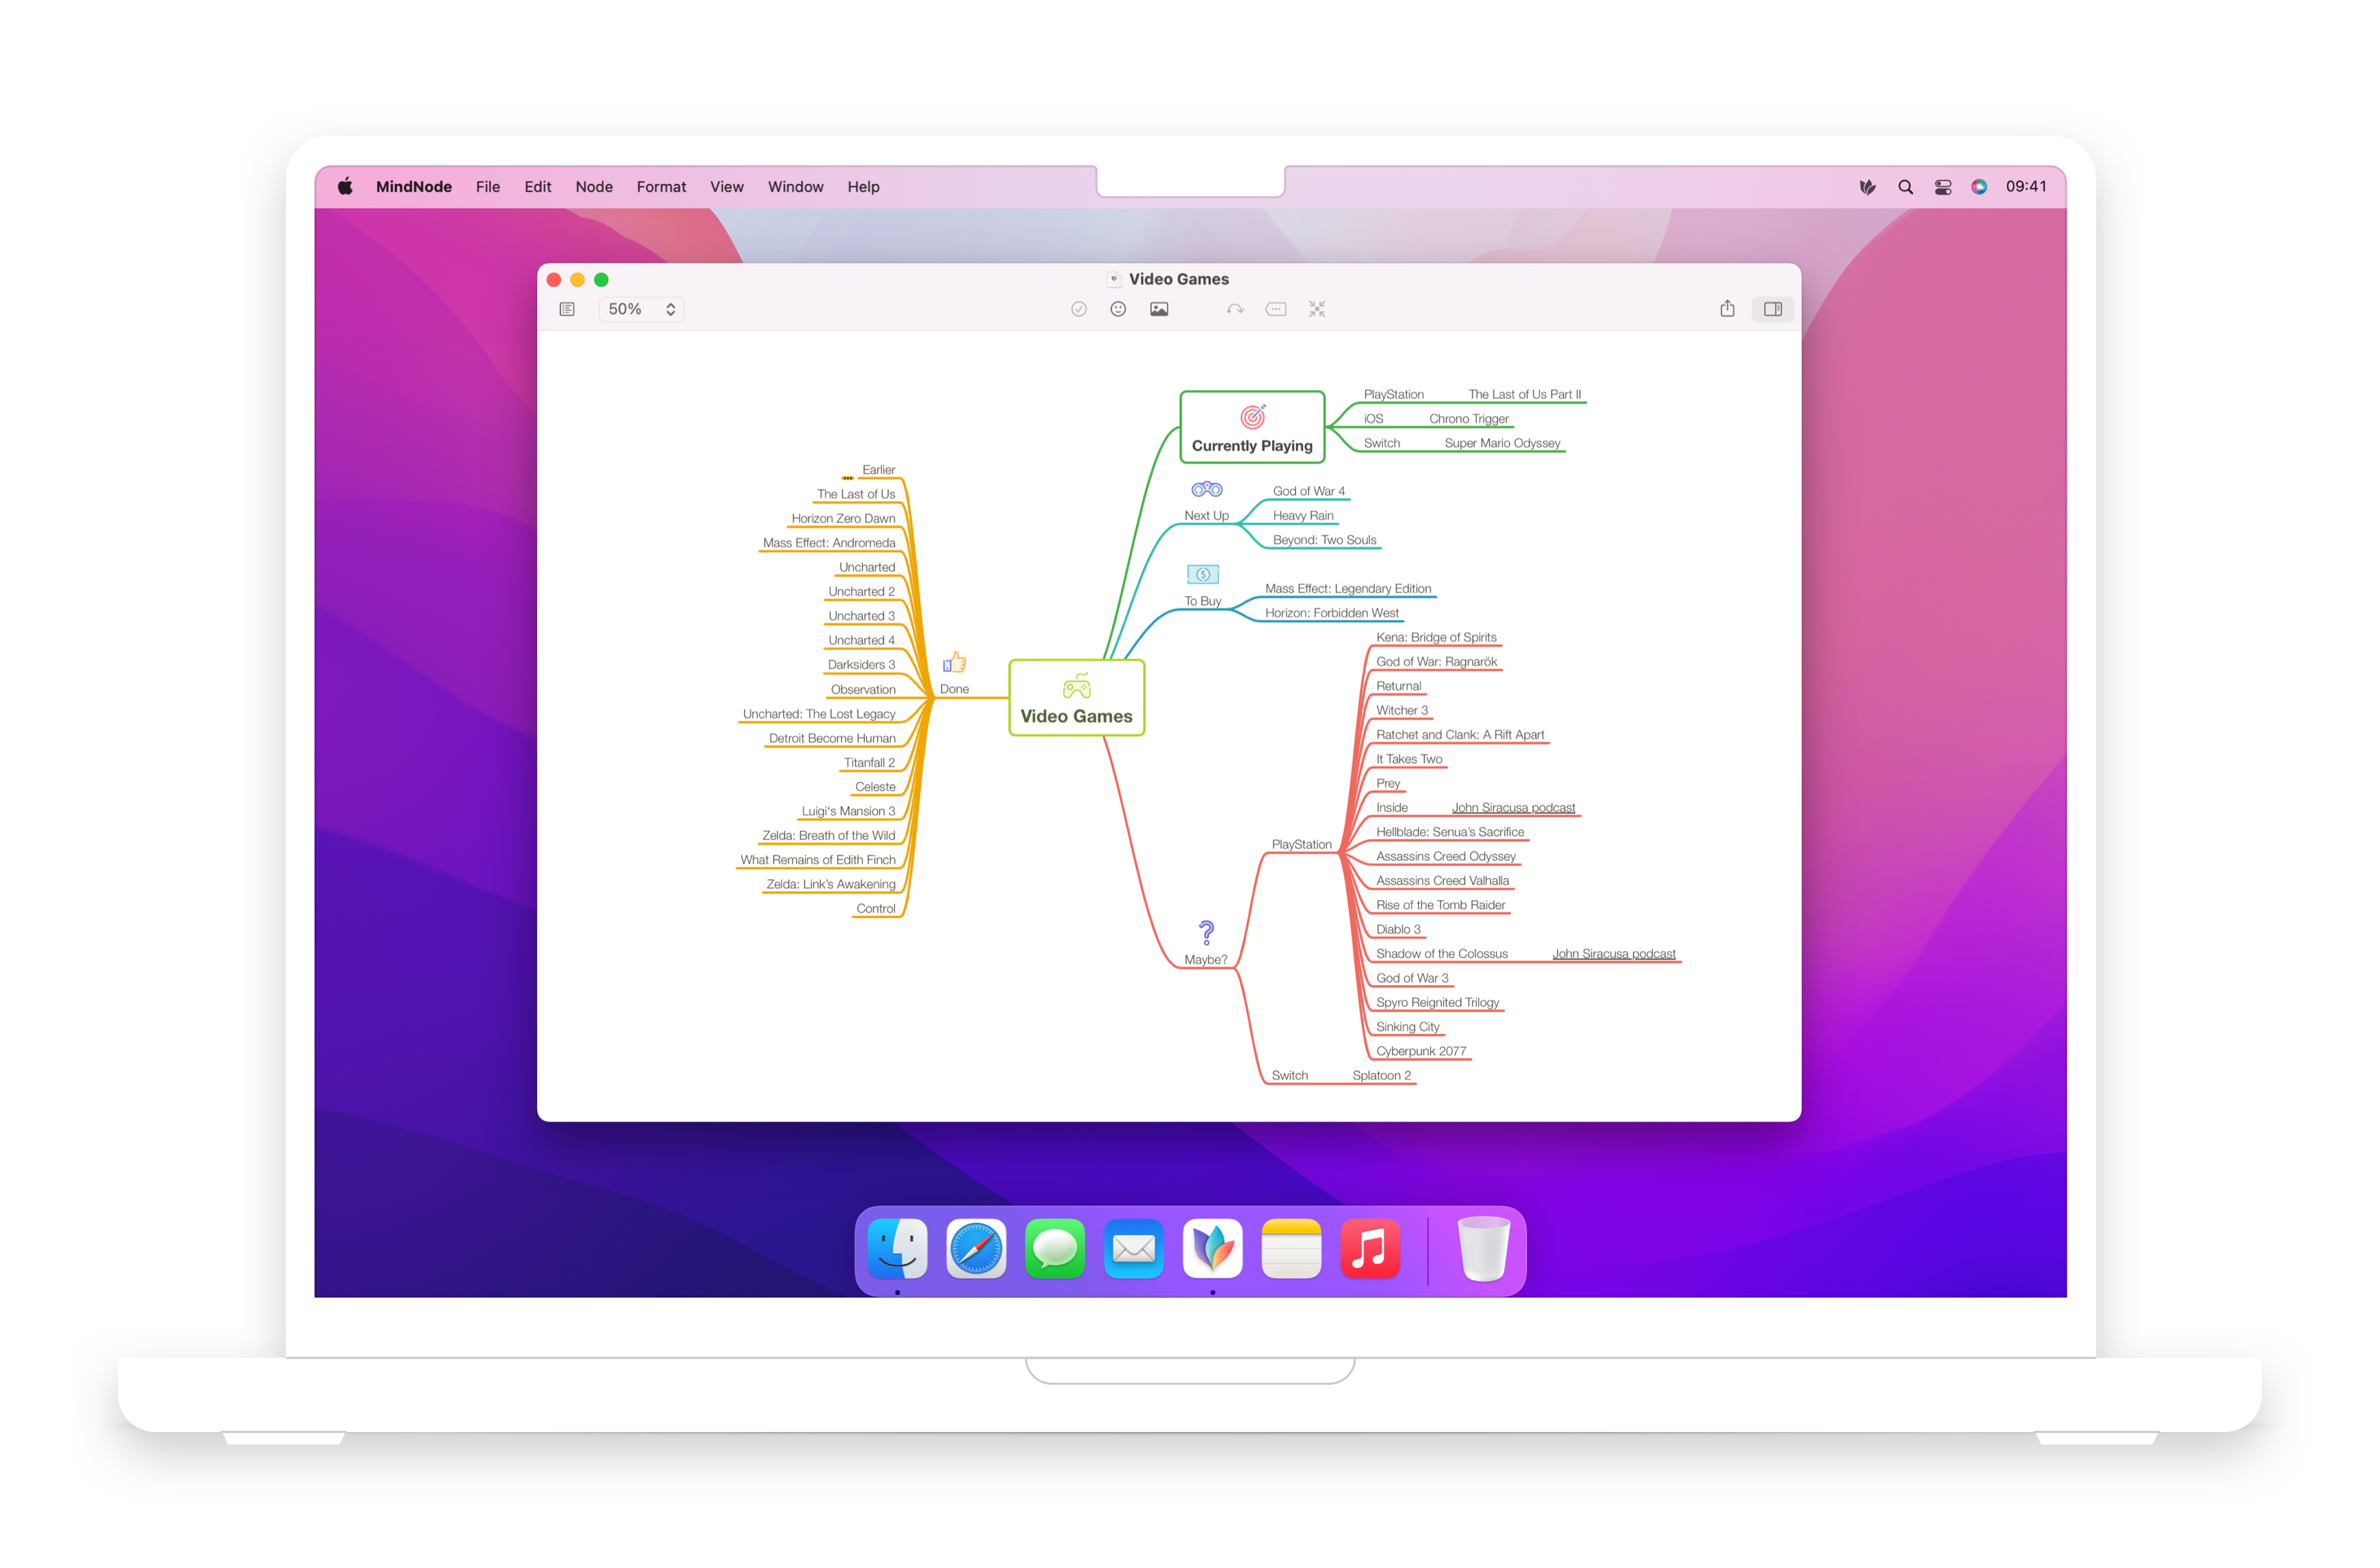This screenshot has width=2380, height=1568.
Task: Select the Super Mario Odyssey node
Action: tap(1501, 443)
